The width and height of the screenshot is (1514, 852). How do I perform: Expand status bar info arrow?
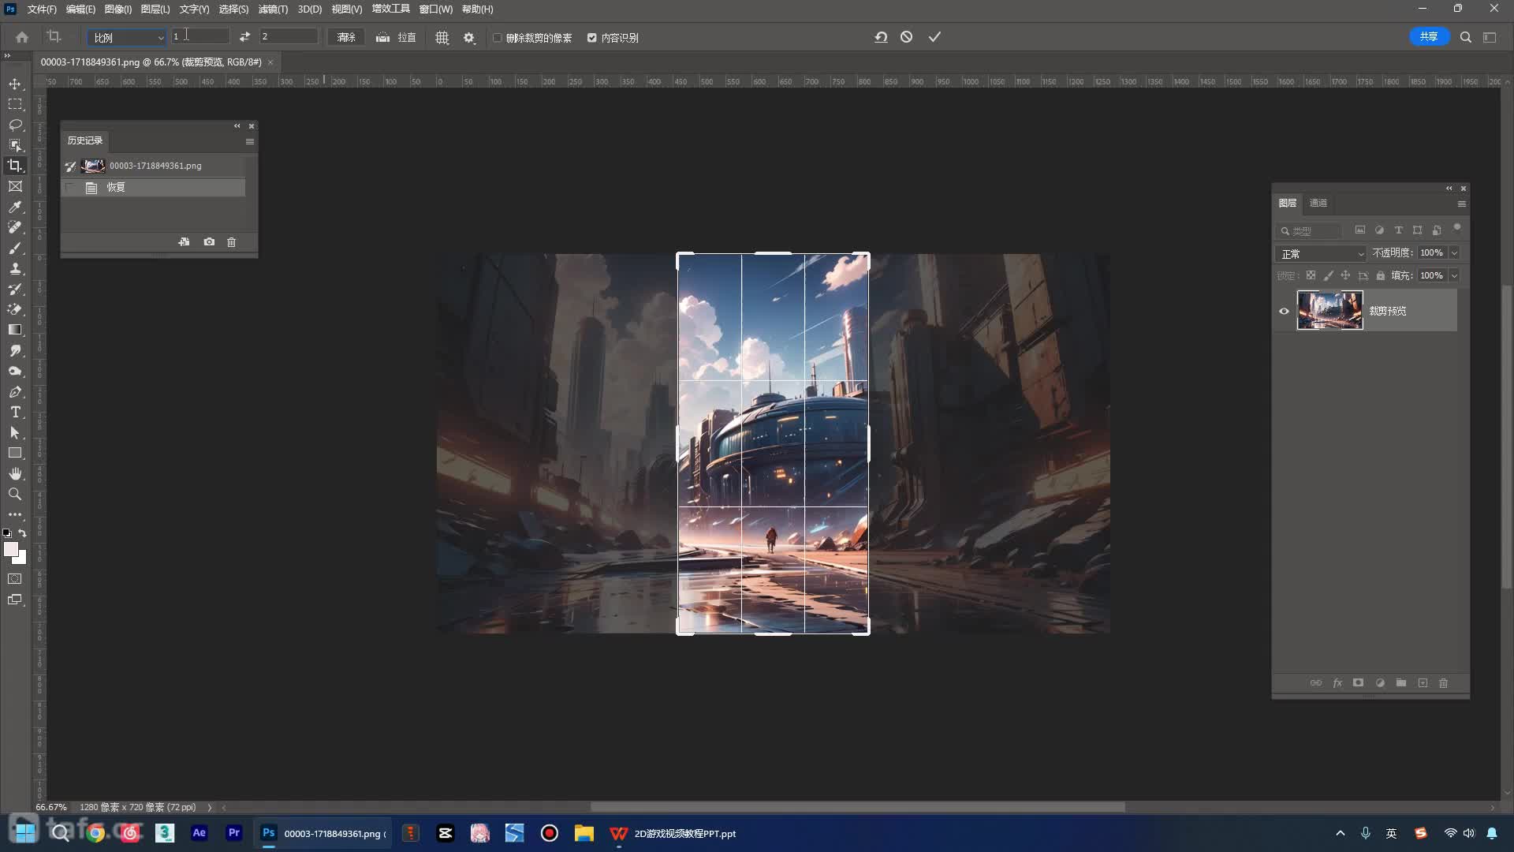pyautogui.click(x=210, y=808)
